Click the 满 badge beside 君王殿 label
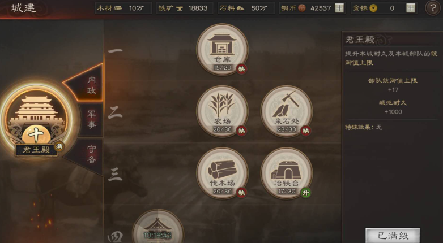 tap(59, 146)
